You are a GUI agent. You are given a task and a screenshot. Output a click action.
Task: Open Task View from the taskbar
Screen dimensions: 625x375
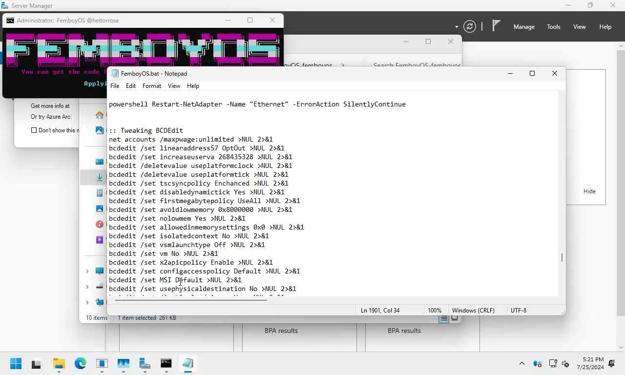point(37,363)
